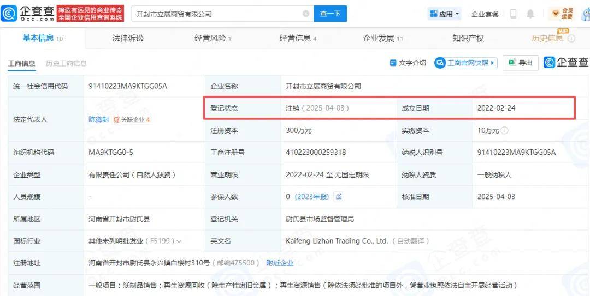Viewport: 590px width, 296px height.
Task: Click the Qcc.com logo in header
Action: [28, 14]
